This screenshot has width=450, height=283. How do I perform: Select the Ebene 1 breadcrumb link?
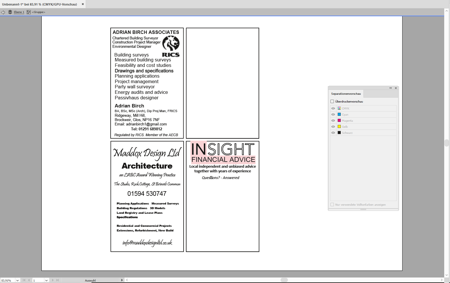coord(19,12)
